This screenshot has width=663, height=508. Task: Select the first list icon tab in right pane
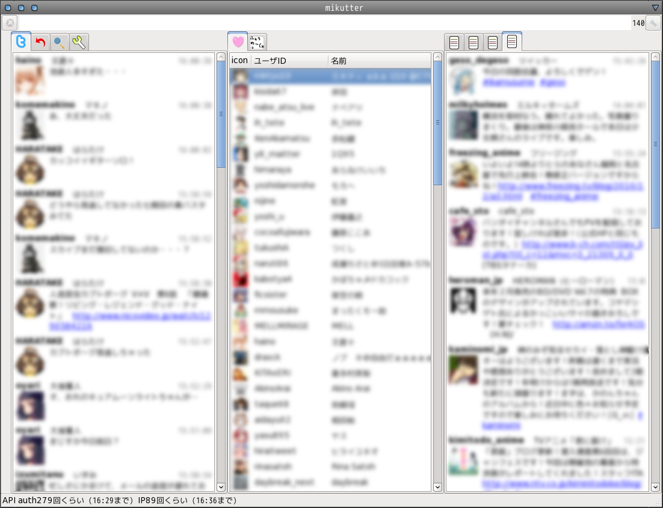[x=453, y=41]
